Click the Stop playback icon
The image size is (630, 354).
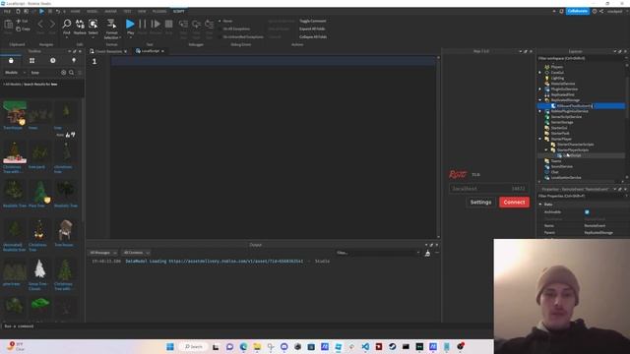(x=168, y=24)
